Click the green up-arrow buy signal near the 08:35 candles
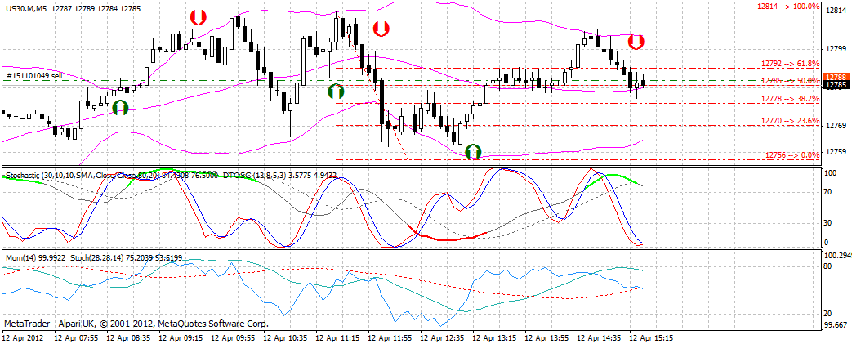 pyautogui.click(x=119, y=107)
